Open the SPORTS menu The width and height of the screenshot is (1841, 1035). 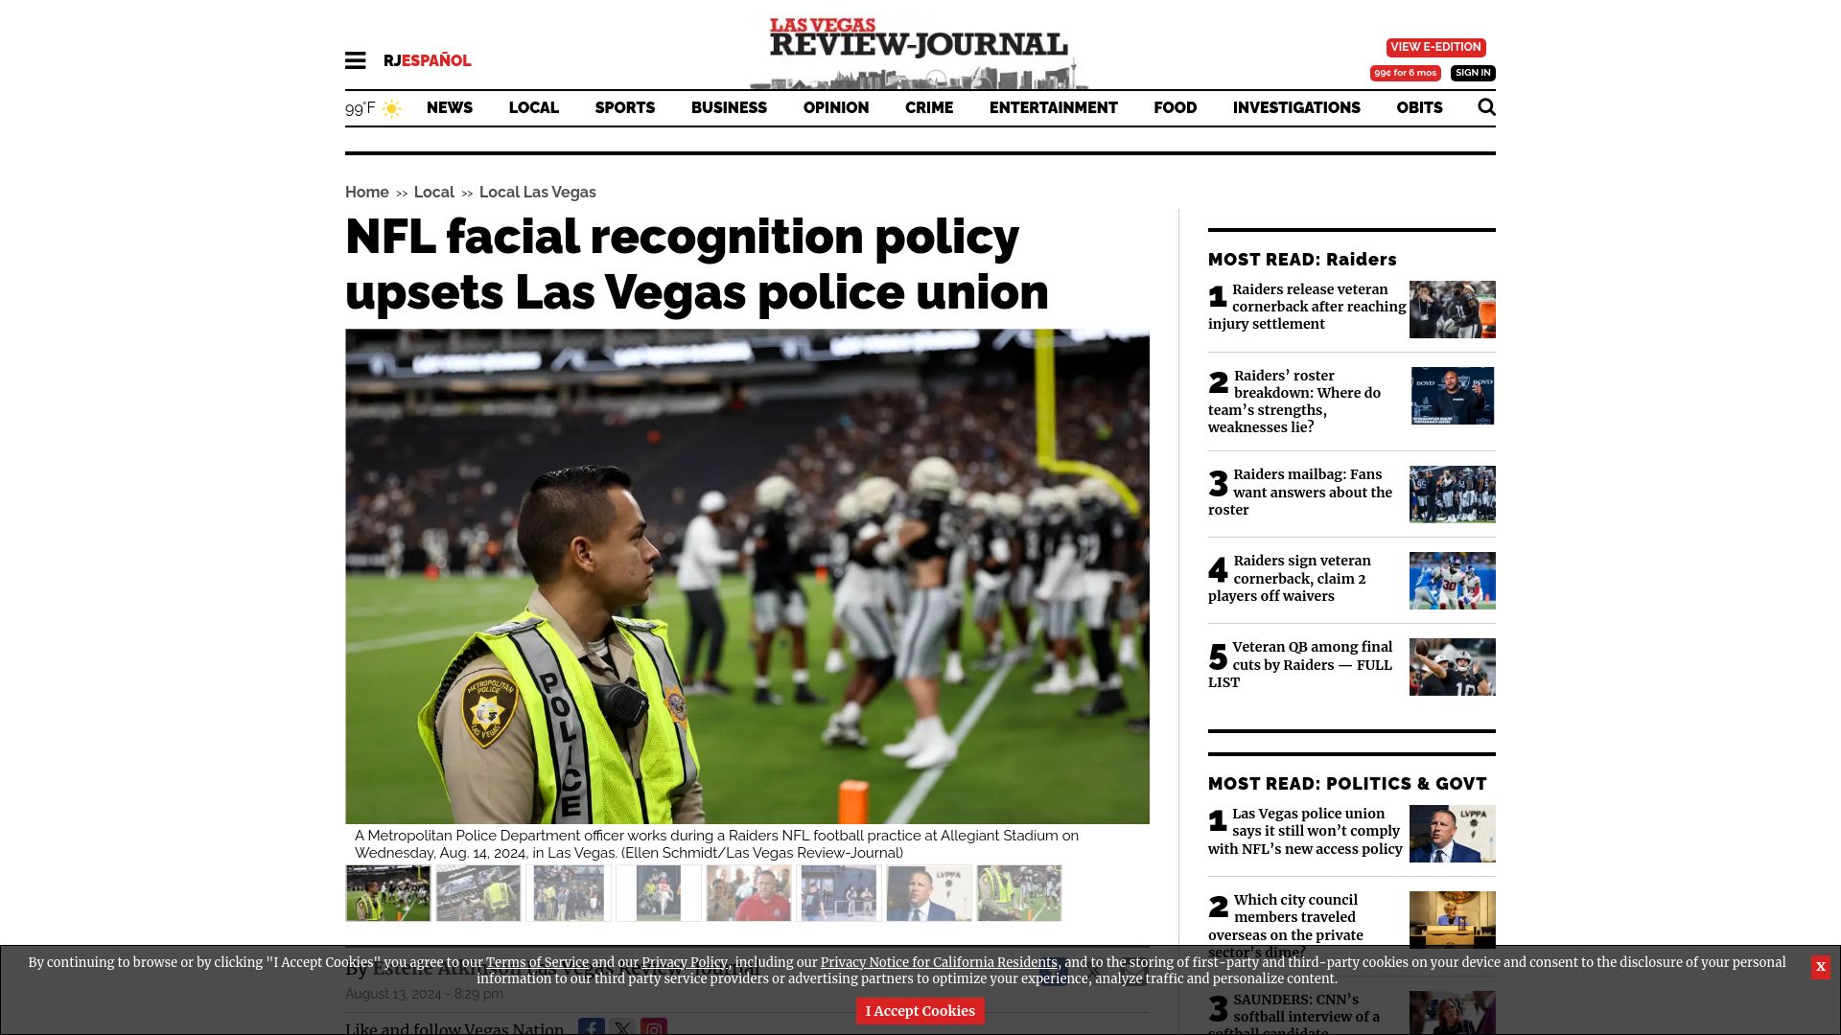point(625,107)
